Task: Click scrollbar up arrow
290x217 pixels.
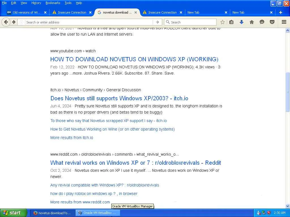Action: (288, 30)
